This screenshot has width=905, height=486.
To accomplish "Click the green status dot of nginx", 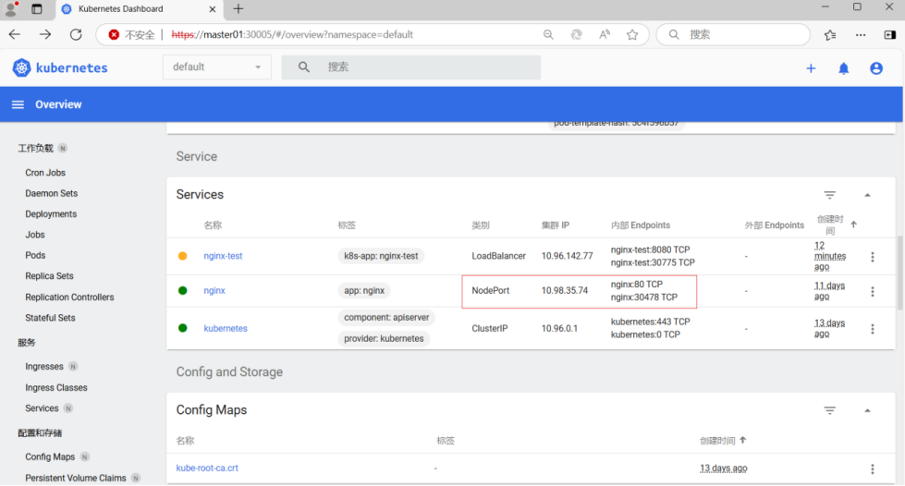I will click(x=182, y=290).
